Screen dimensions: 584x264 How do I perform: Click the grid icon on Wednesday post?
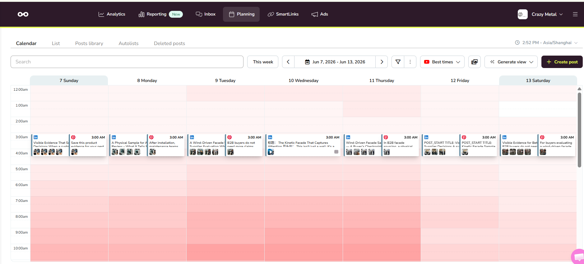tap(336, 152)
